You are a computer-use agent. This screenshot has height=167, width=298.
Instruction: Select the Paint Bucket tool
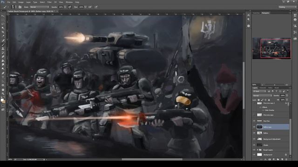[x=3, y=61]
